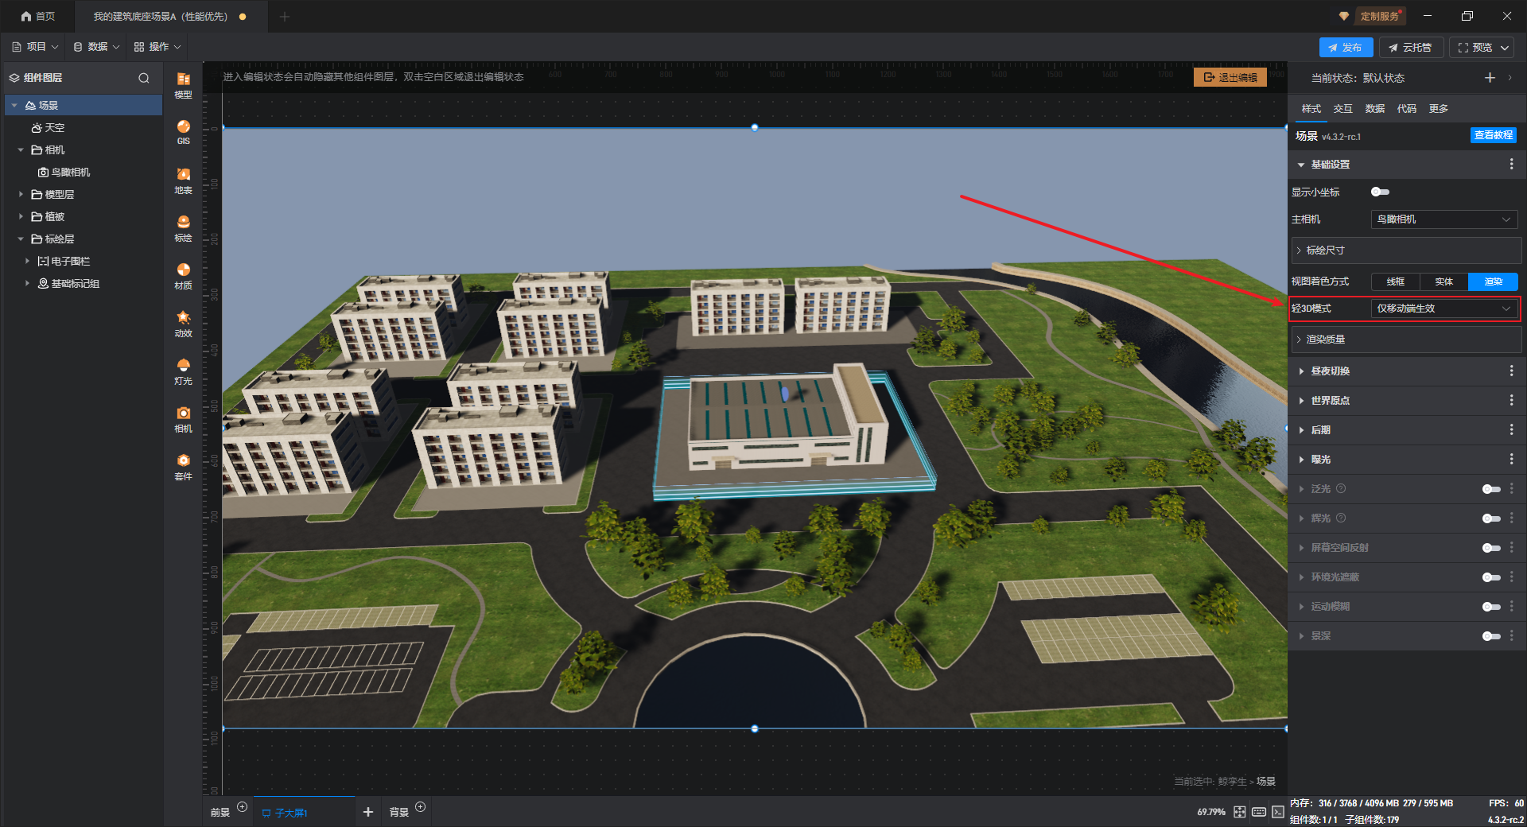This screenshot has height=827, width=1527.
Task: Select 线框 wireframe shading mode
Action: (x=1395, y=281)
